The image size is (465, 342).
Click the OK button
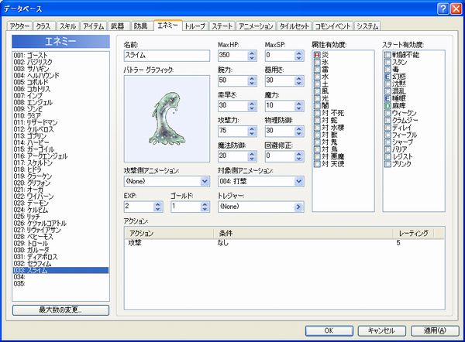[x=329, y=330]
